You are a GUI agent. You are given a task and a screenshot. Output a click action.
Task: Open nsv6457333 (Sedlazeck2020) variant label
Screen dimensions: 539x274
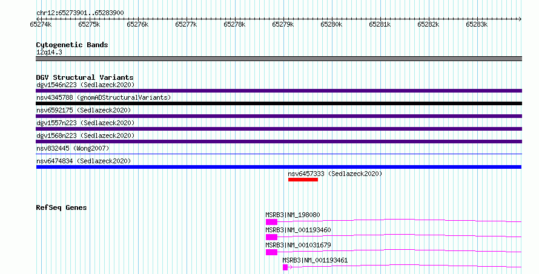coord(335,174)
